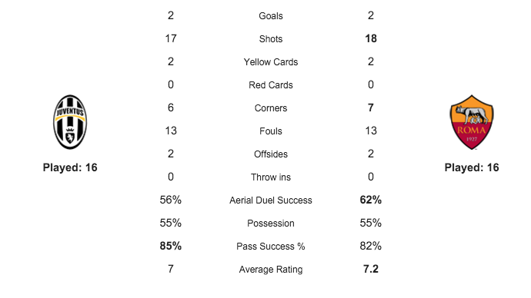Click Roma's bold 18 shots value
The image size is (531, 298).
click(x=371, y=38)
